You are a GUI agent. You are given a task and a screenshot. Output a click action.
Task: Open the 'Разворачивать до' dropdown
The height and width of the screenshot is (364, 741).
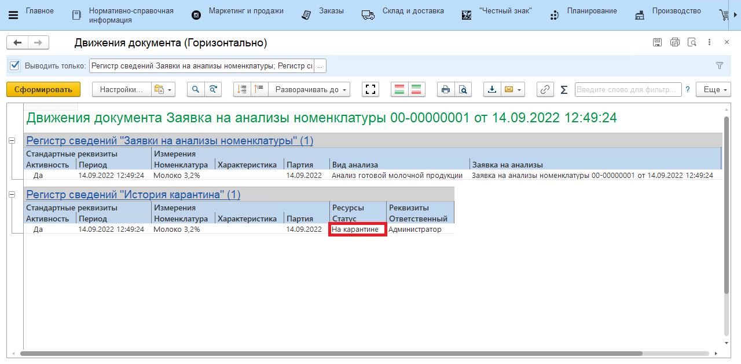pyautogui.click(x=311, y=89)
